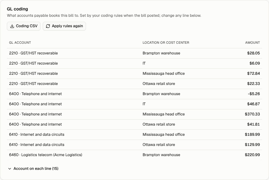This screenshot has width=269, height=180.
Task: Download the Coding CSV file
Action: coord(24,26)
